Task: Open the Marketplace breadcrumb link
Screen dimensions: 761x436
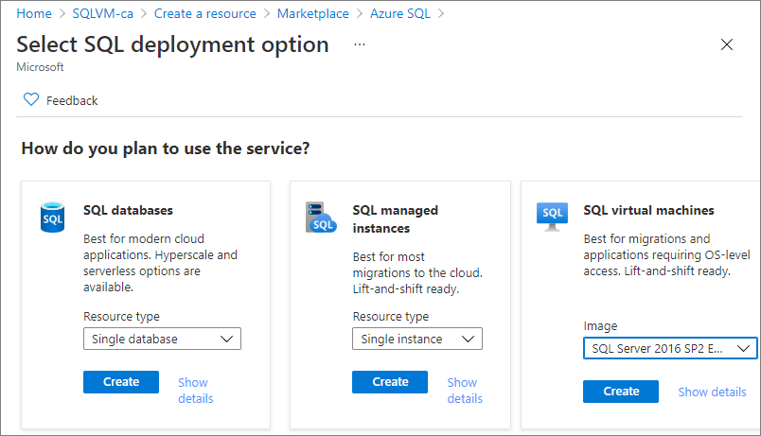Action: 313,13
